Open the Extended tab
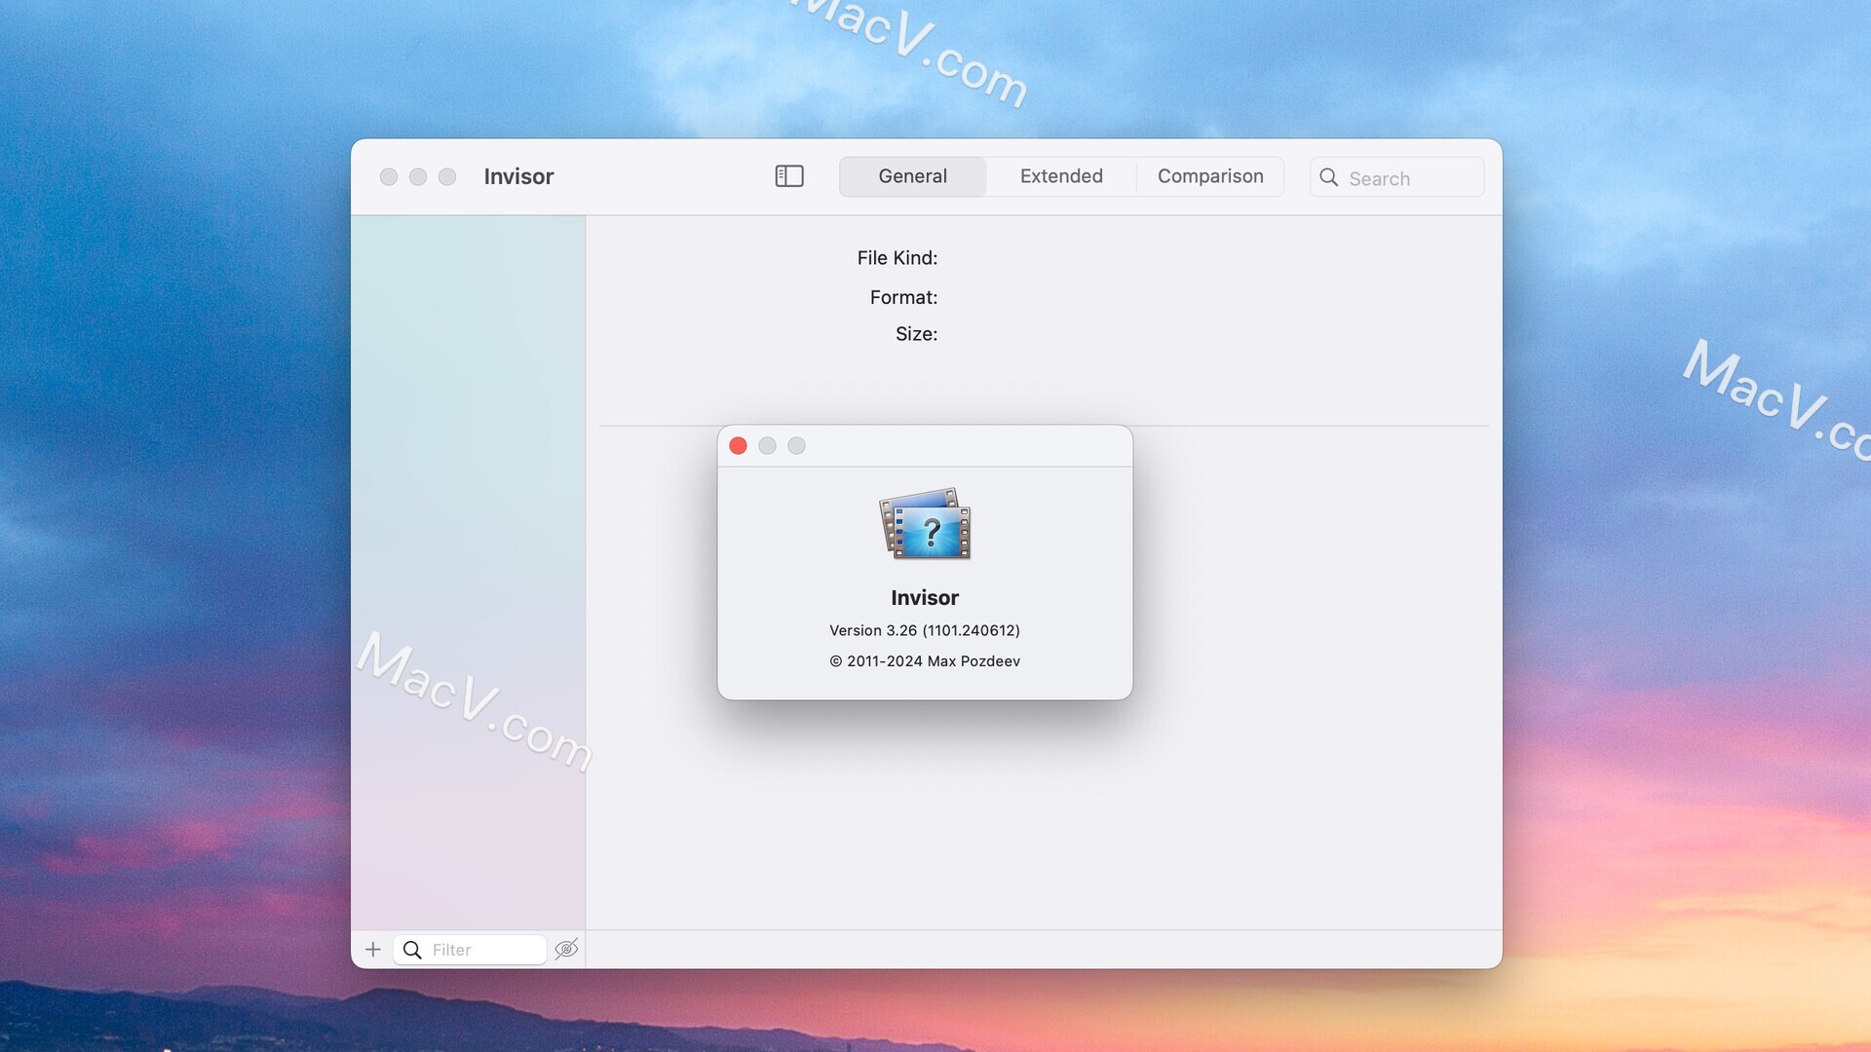The width and height of the screenshot is (1871, 1052). tap(1061, 176)
